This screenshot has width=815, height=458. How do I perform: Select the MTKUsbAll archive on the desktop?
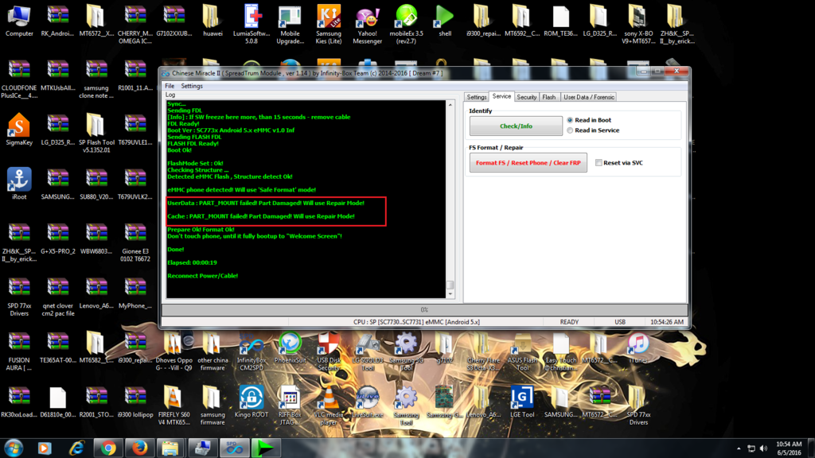[x=57, y=76]
